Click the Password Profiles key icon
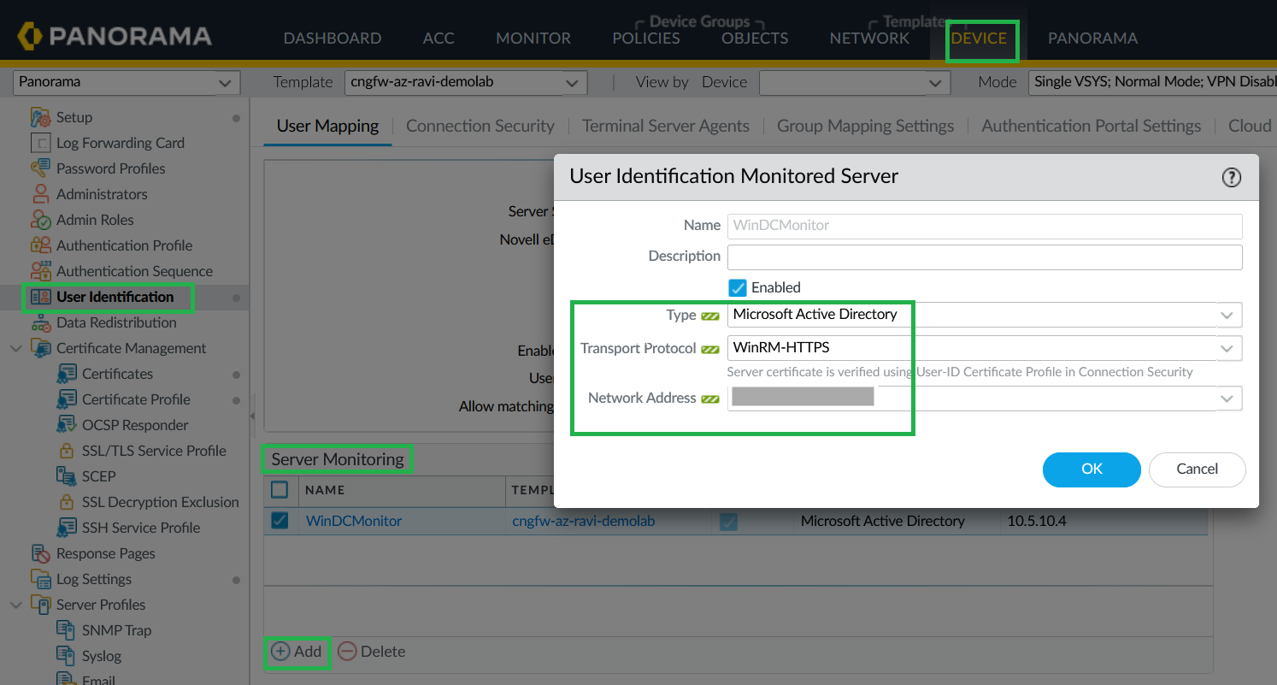Image resolution: width=1277 pixels, height=685 pixels. click(40, 168)
